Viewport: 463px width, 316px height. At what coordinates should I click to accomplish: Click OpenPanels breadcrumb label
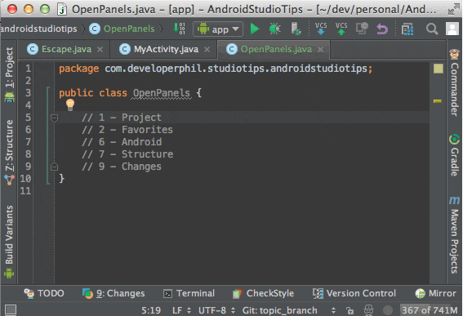pyautogui.click(x=129, y=29)
